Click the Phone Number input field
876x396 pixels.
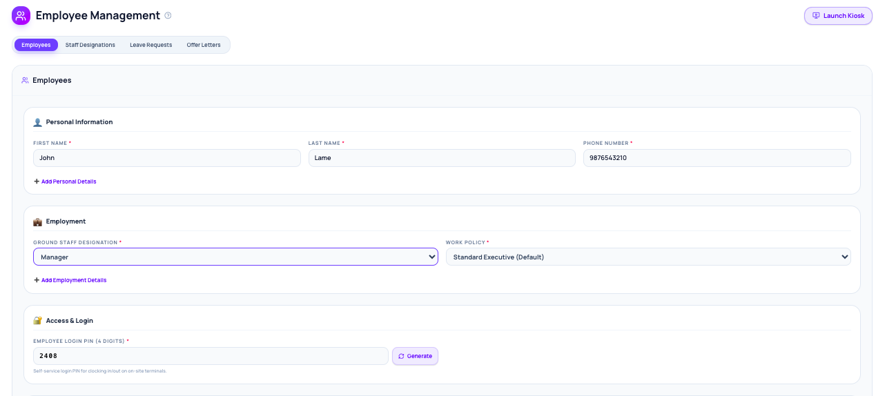click(x=717, y=158)
